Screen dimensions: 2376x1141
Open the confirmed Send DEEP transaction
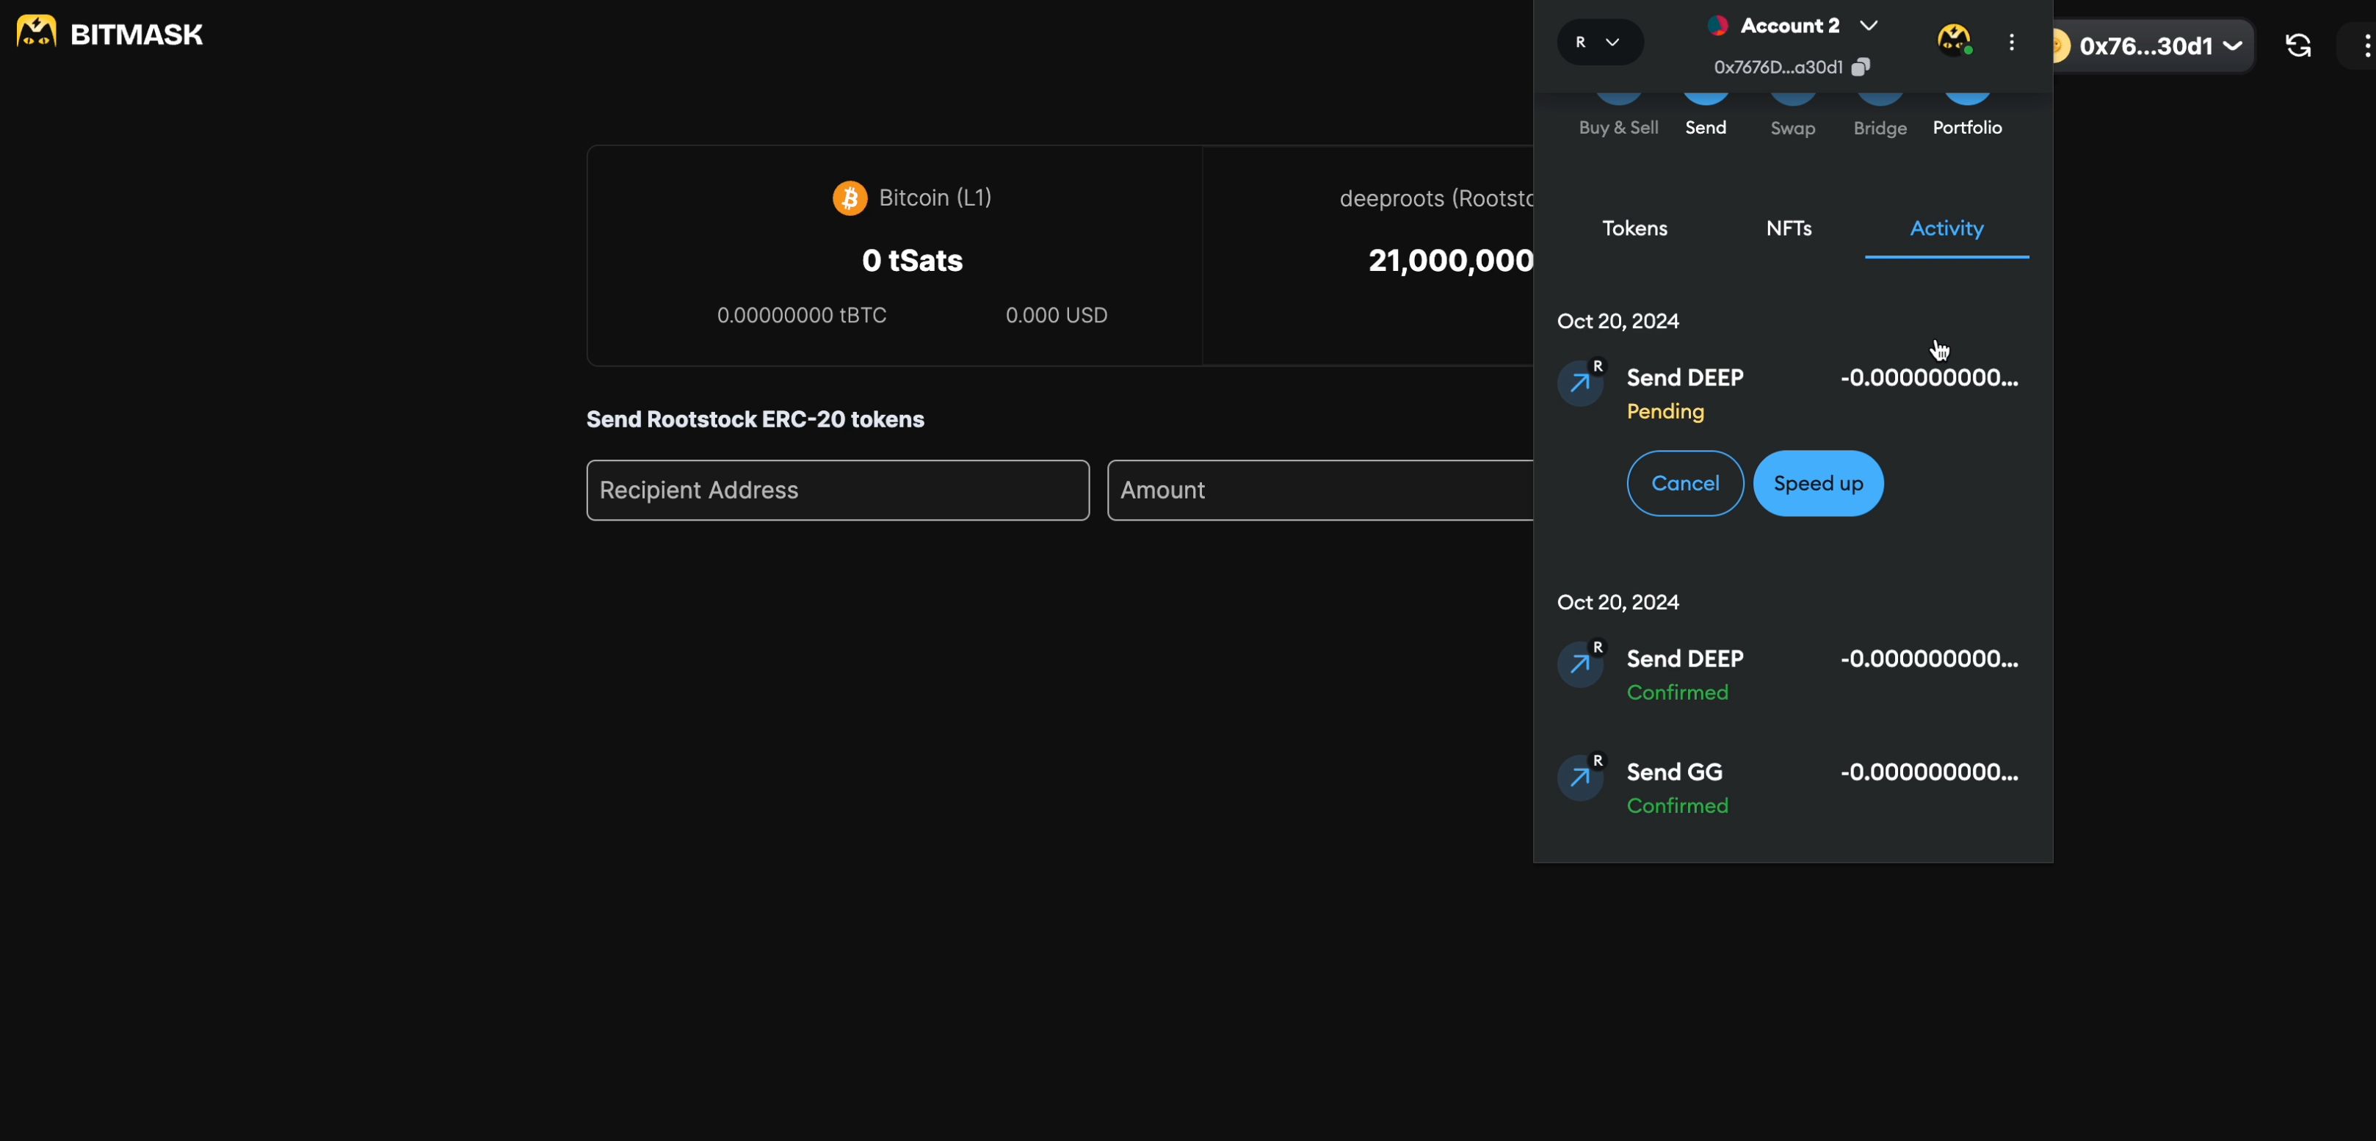(x=1792, y=675)
